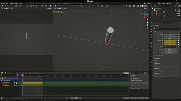Switch to the Shading workspace tab

[x=59, y=4]
